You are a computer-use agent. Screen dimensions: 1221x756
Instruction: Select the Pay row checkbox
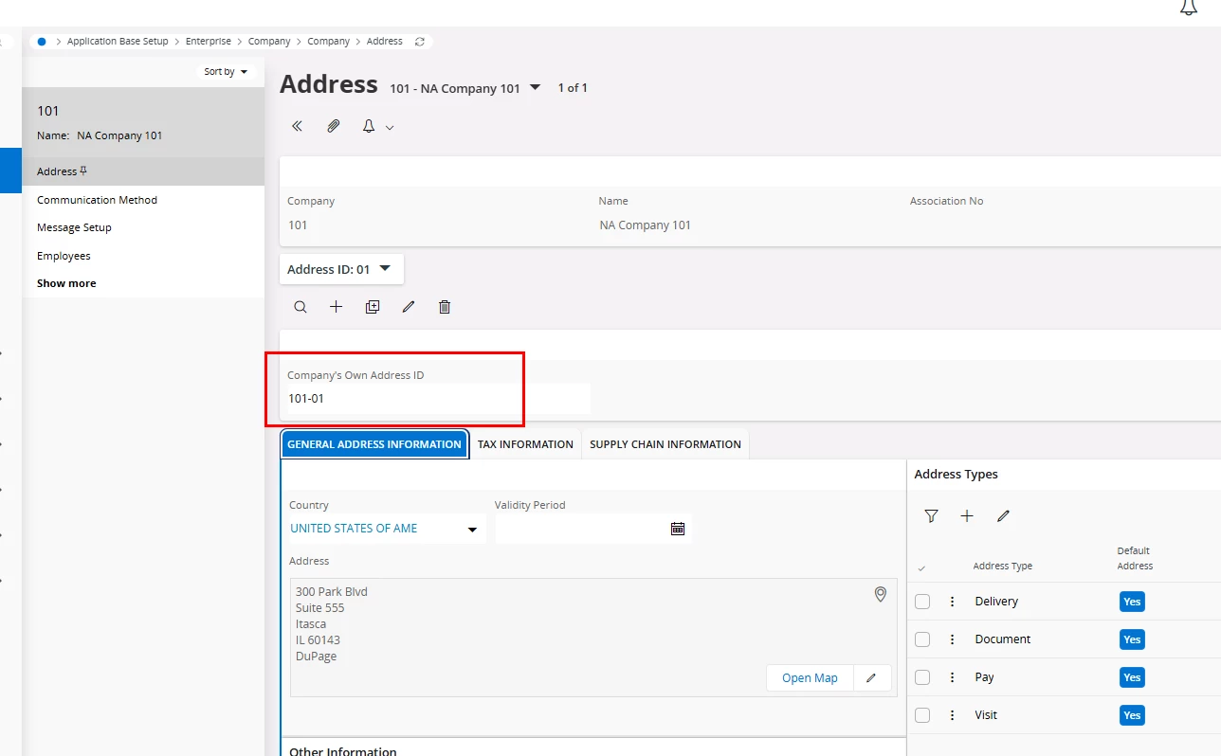[922, 677]
